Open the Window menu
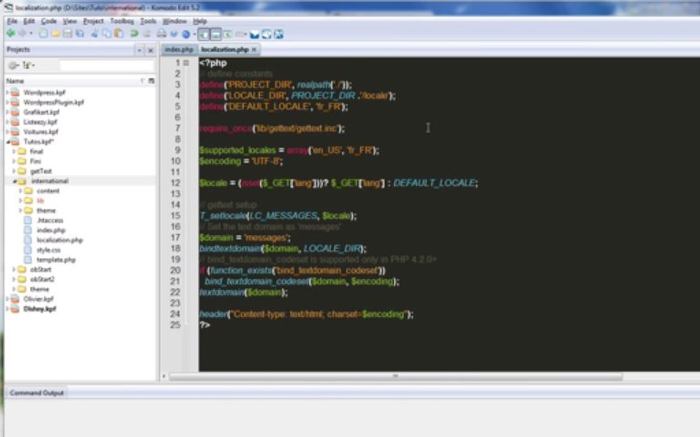This screenshot has width=700, height=437. pos(174,21)
